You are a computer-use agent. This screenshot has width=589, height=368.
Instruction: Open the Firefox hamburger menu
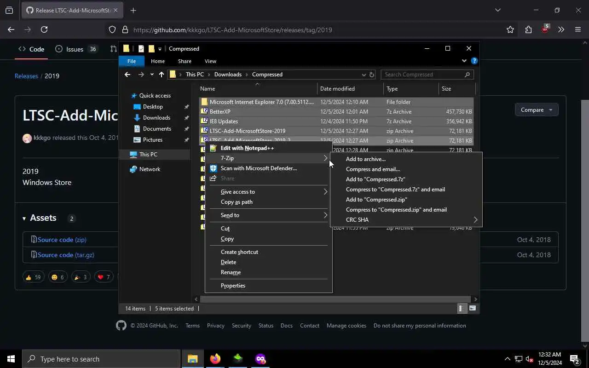coord(578,29)
